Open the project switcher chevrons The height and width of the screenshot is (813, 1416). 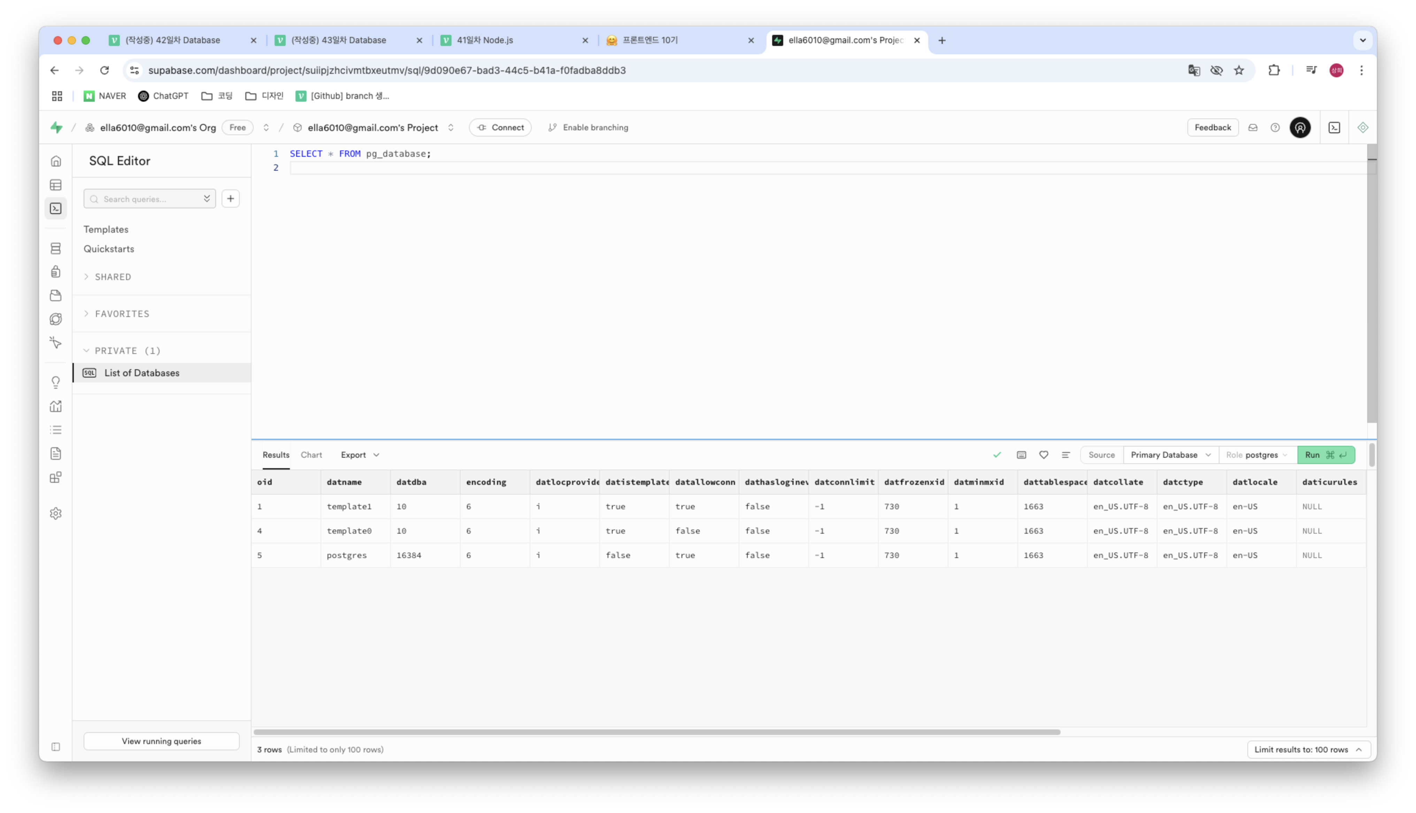pyautogui.click(x=451, y=127)
